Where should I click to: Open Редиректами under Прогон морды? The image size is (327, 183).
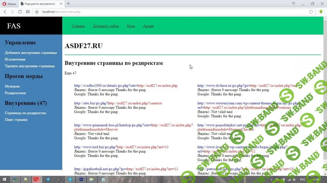tap(15, 93)
